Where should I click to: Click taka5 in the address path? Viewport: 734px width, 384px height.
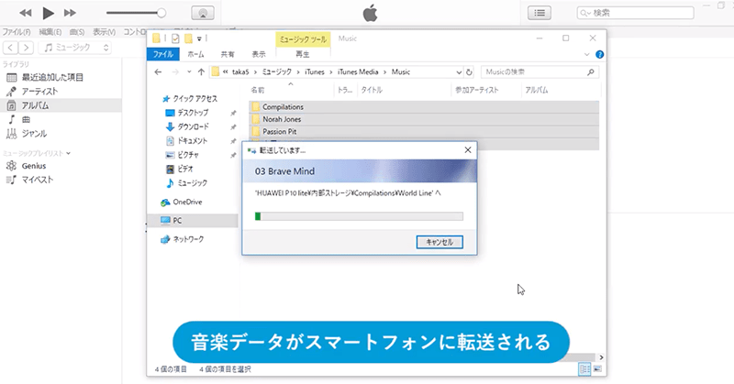[x=240, y=72]
